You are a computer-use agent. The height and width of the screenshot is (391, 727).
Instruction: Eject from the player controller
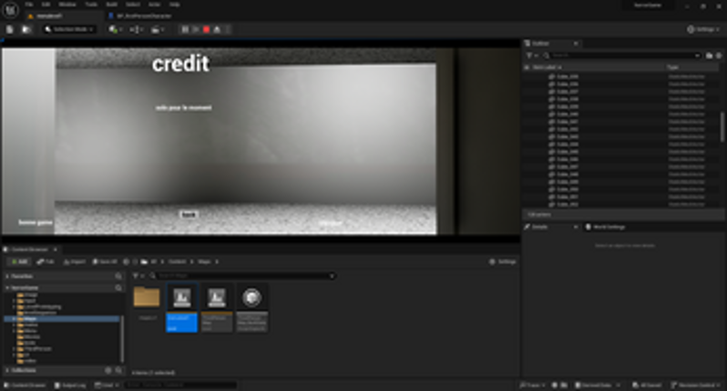tap(217, 29)
